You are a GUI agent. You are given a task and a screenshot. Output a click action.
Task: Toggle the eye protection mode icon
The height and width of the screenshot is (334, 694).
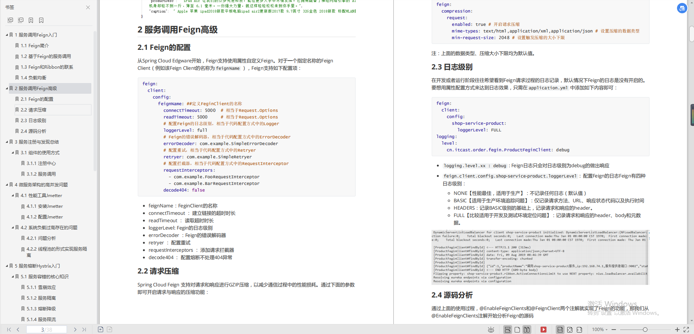491,330
